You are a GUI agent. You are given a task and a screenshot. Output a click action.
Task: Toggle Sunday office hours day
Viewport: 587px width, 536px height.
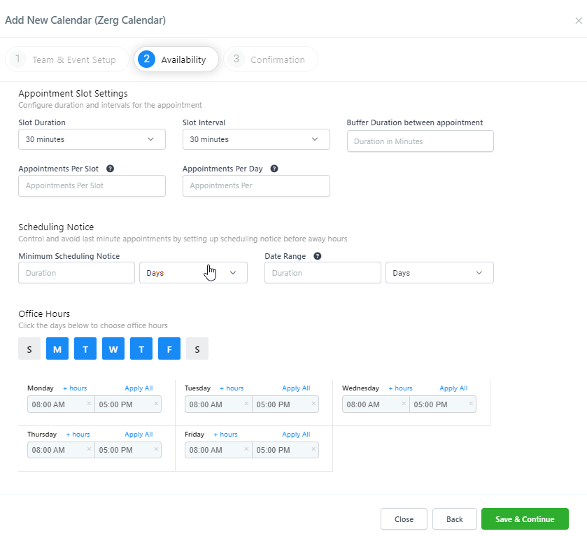click(29, 348)
